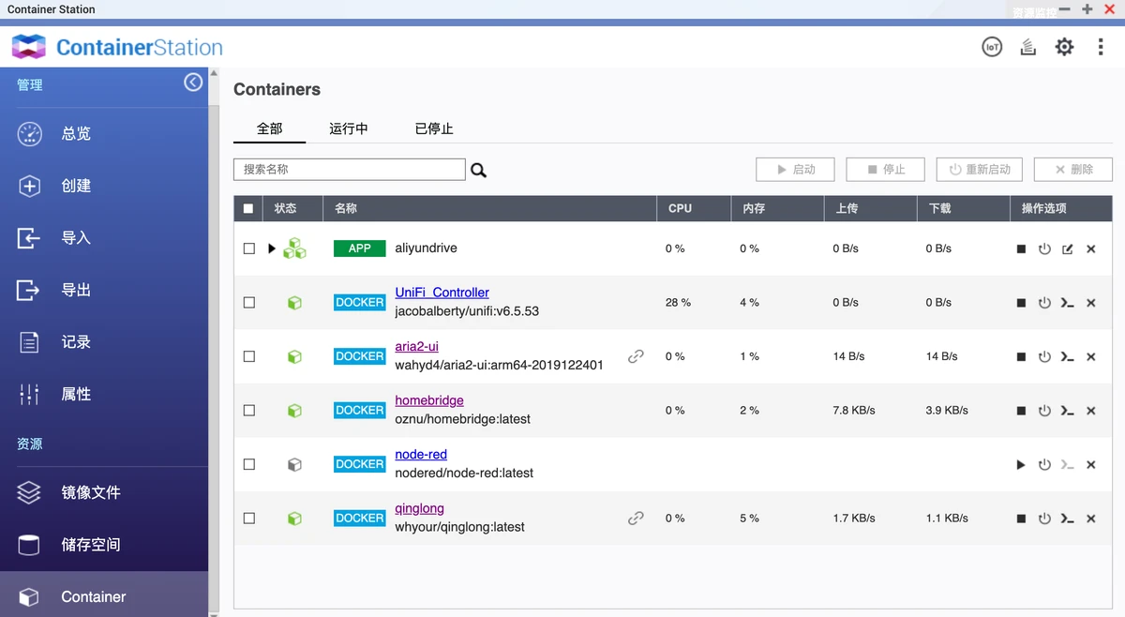Sort by the CPU column header
1125x617 pixels.
pos(694,208)
